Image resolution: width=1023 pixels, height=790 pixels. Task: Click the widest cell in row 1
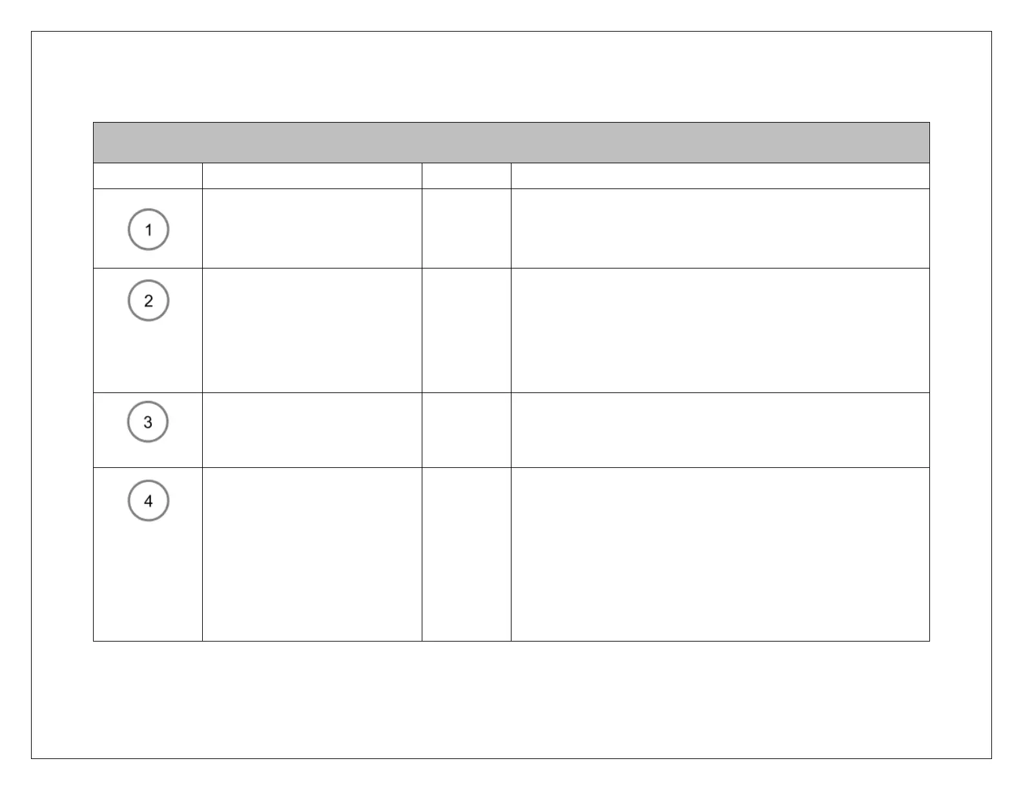[x=720, y=228]
